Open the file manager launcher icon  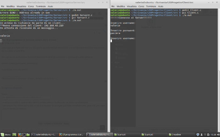[x=28, y=134]
